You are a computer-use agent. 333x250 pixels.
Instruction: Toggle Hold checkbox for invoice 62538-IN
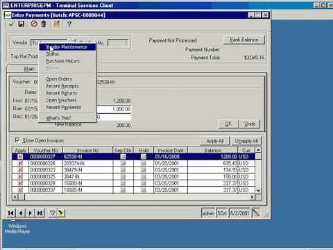pyautogui.click(x=144, y=156)
